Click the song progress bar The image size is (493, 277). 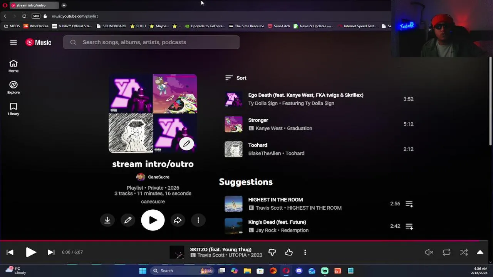pyautogui.click(x=244, y=241)
